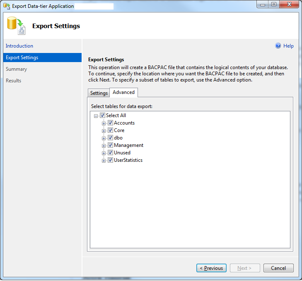Go to the Introduction step in sidebar
The height and width of the screenshot is (281, 302).
[x=19, y=46]
